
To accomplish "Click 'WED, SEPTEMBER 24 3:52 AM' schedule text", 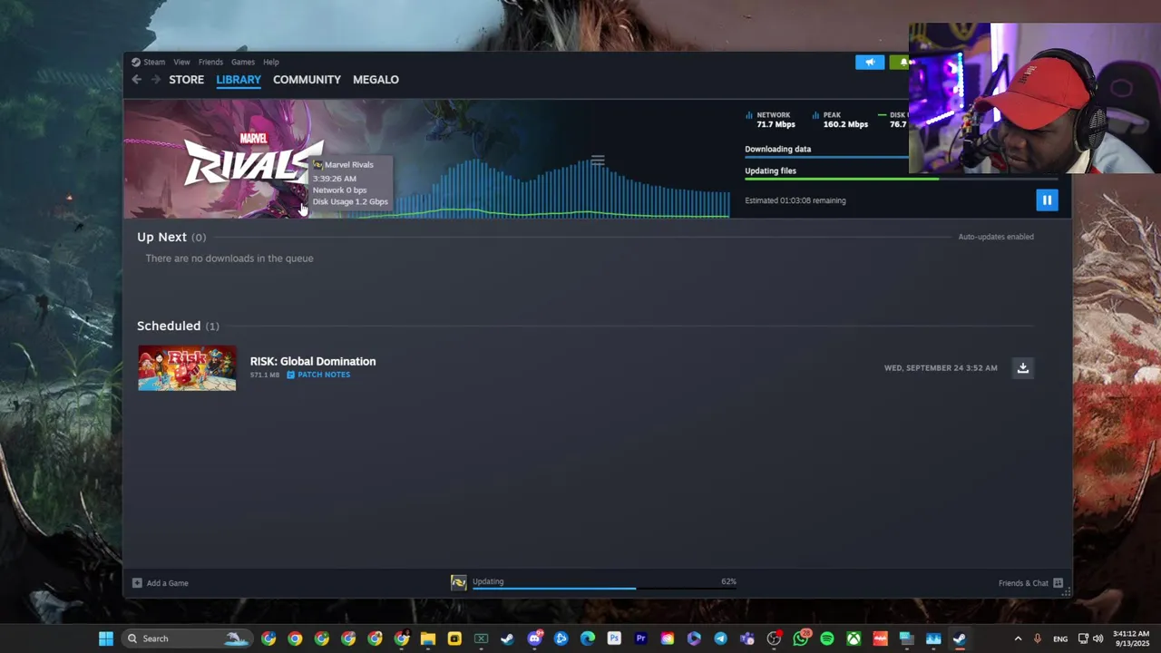I will click(x=941, y=368).
